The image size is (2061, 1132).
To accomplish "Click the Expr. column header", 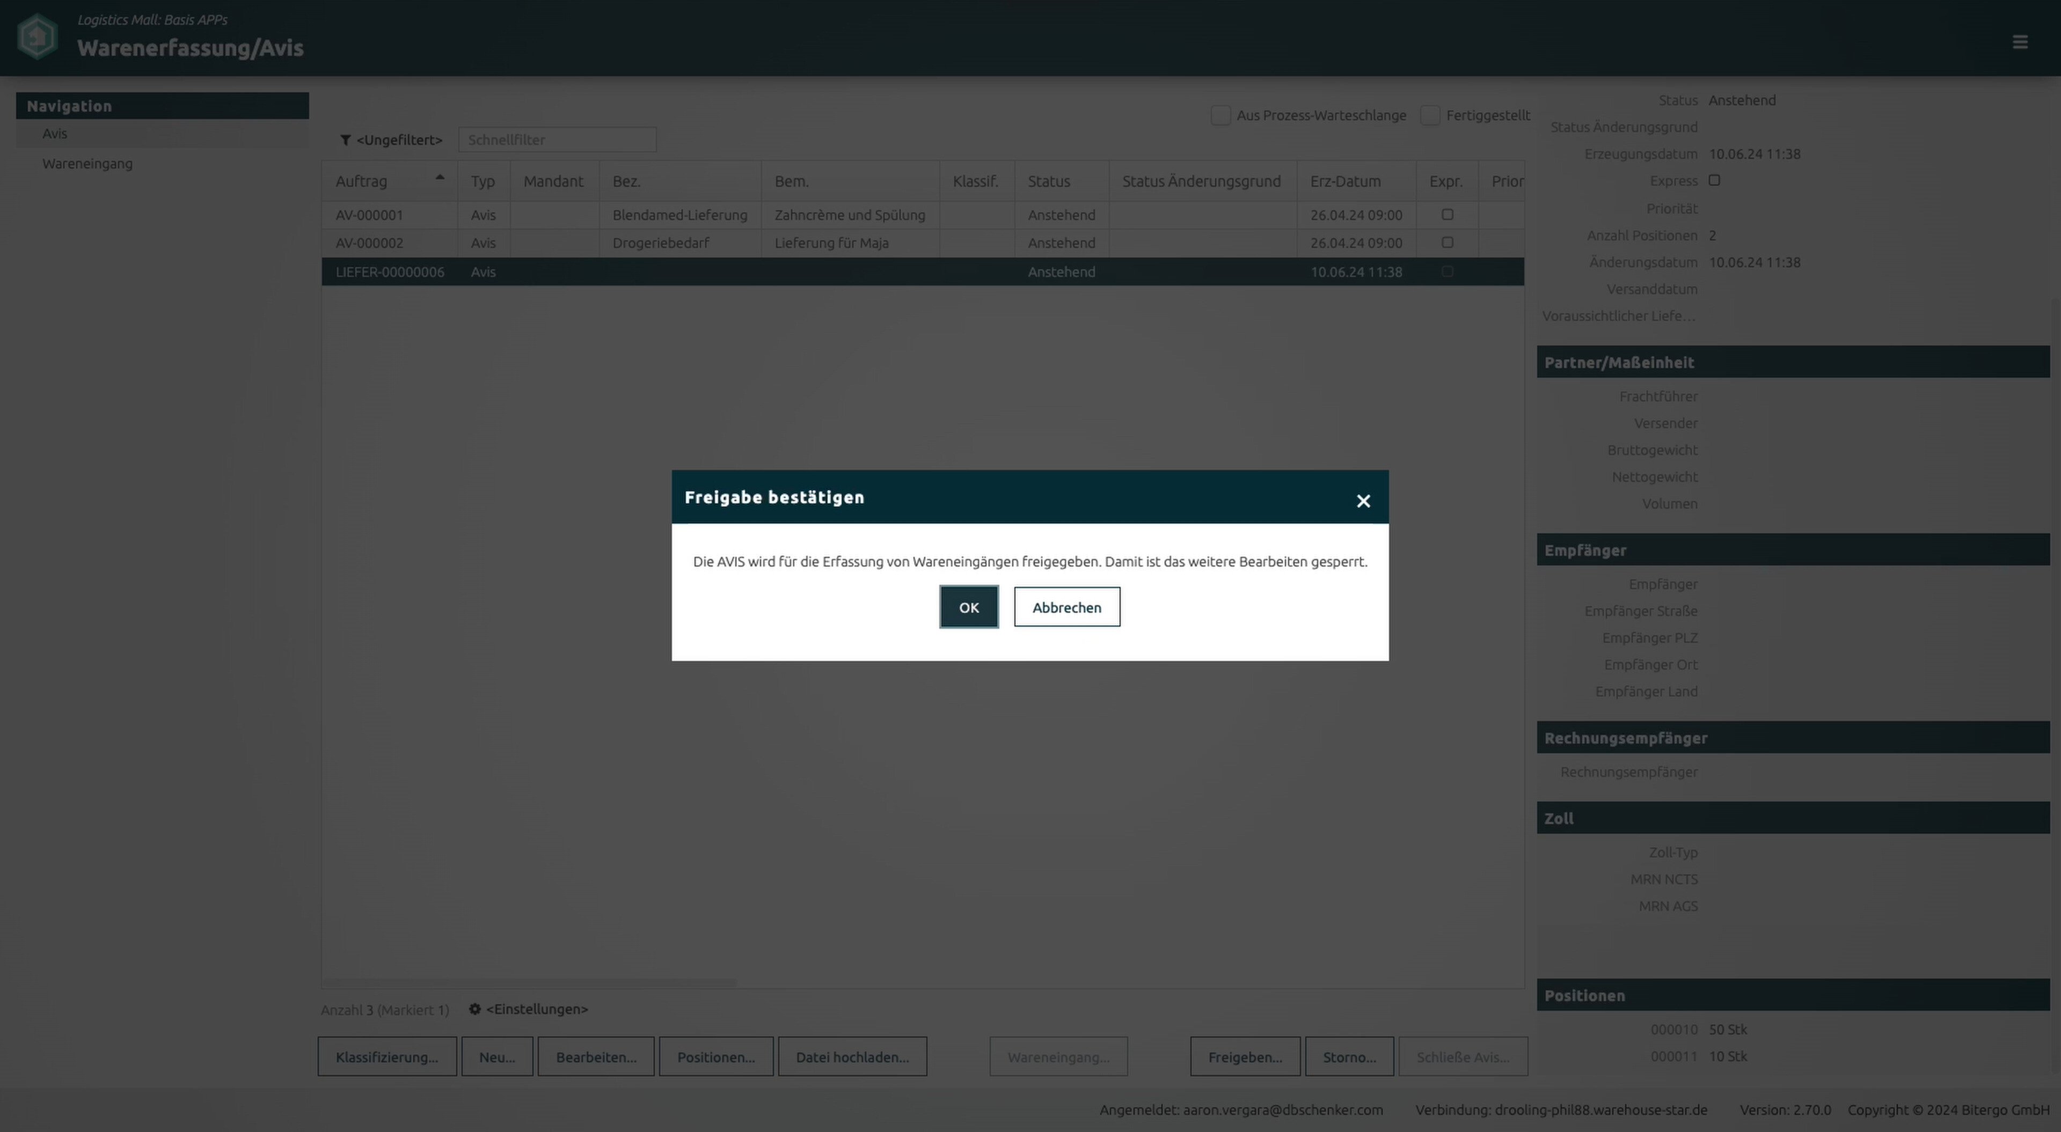I will coord(1446,181).
